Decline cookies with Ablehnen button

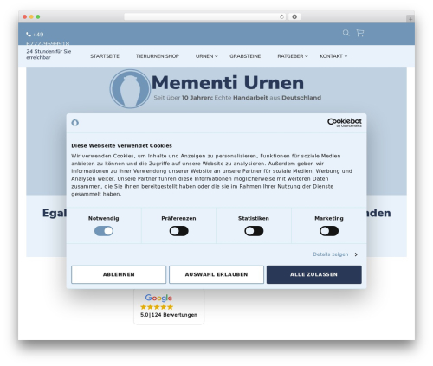click(119, 274)
